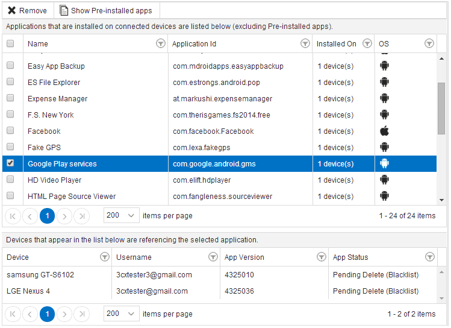Image resolution: width=451 pixels, height=328 pixels.
Task: Check the HD Video Player checkbox
Action: (x=10, y=180)
